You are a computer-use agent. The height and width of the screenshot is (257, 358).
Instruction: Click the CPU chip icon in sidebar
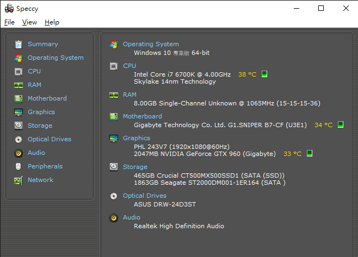click(18, 72)
